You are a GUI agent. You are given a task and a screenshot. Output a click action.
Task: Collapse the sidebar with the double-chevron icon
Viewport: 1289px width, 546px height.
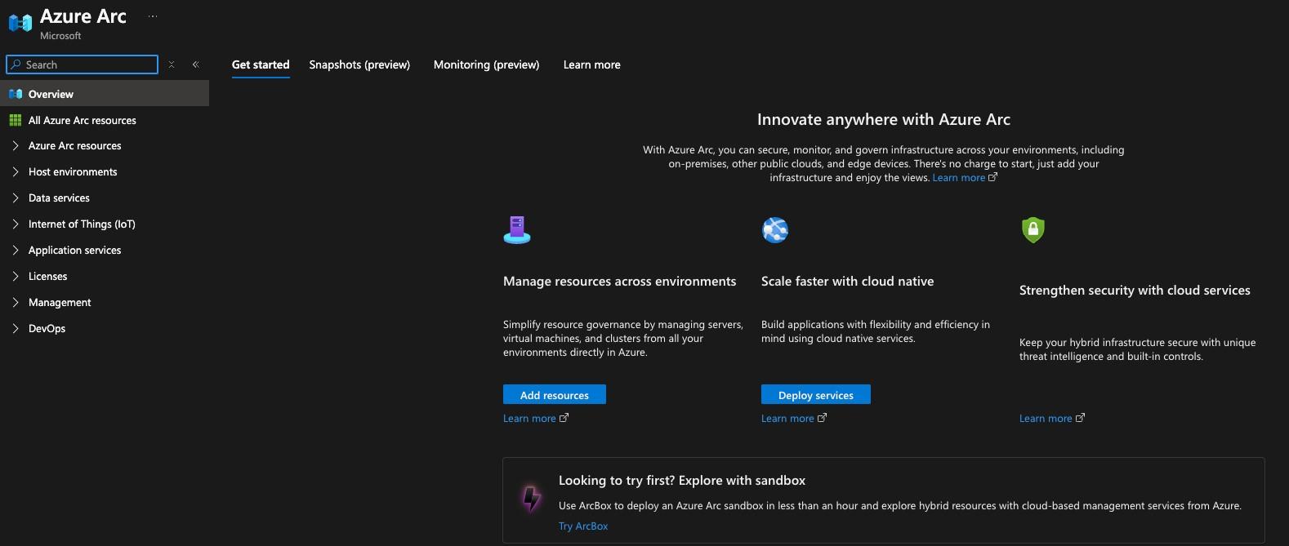pyautogui.click(x=195, y=64)
